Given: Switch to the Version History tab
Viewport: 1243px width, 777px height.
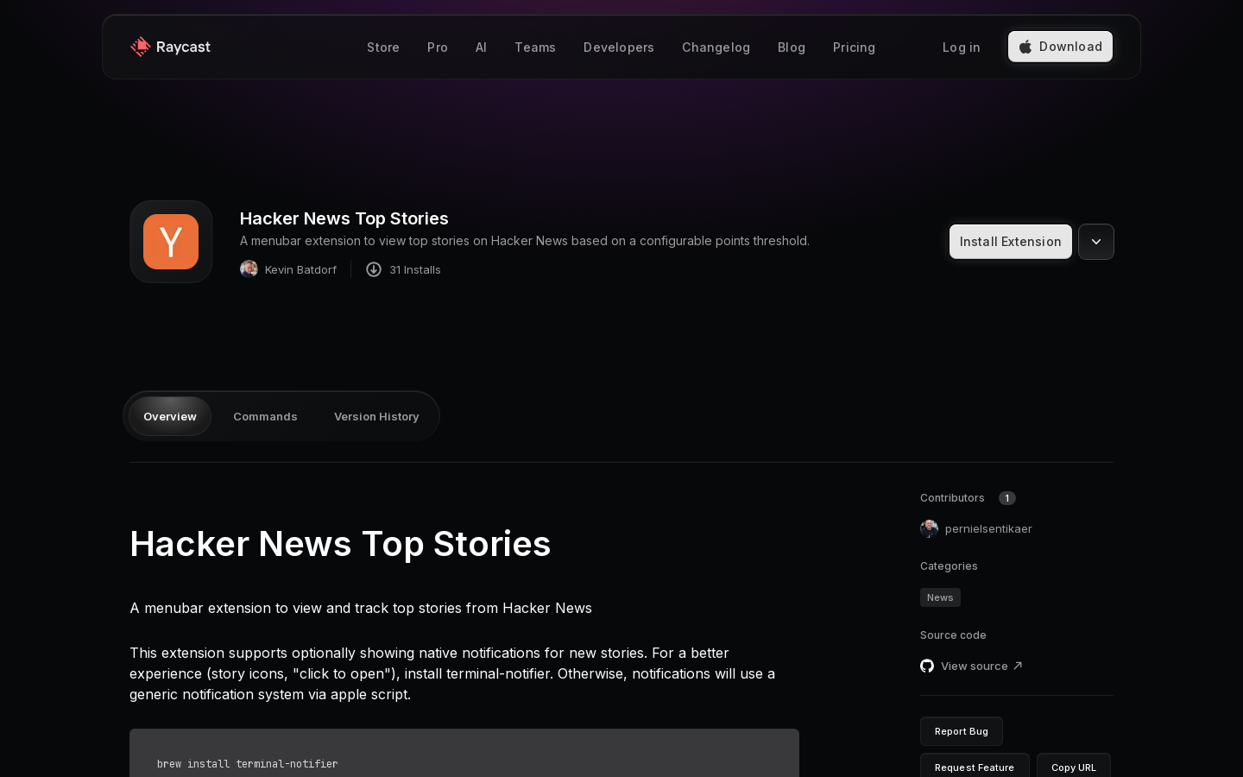Looking at the screenshot, I should pos(376,416).
